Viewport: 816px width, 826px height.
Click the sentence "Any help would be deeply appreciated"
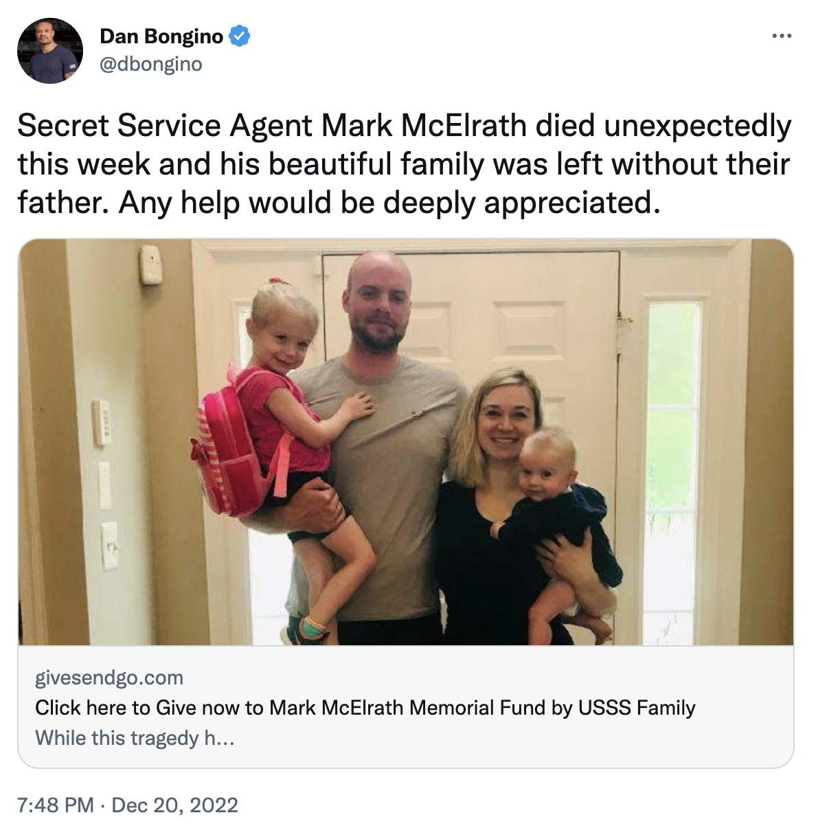385,203
